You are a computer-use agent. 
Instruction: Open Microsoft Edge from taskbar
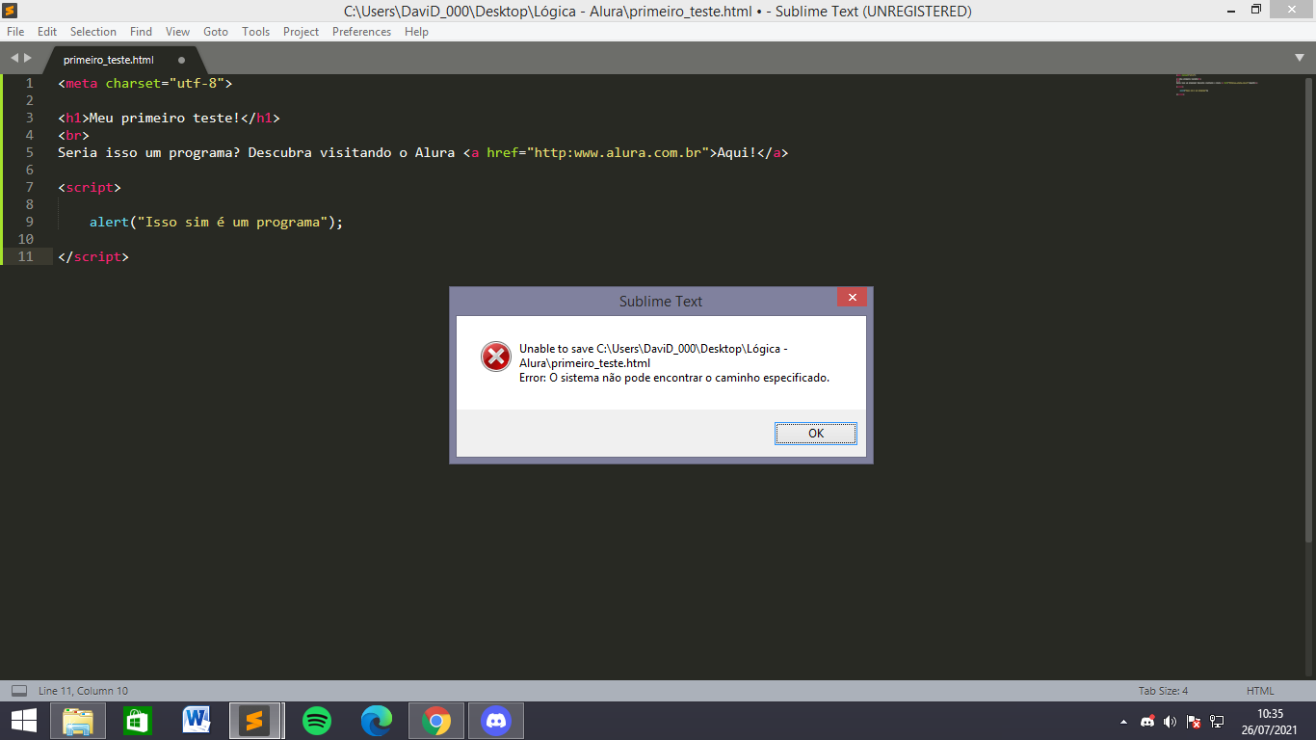(377, 720)
